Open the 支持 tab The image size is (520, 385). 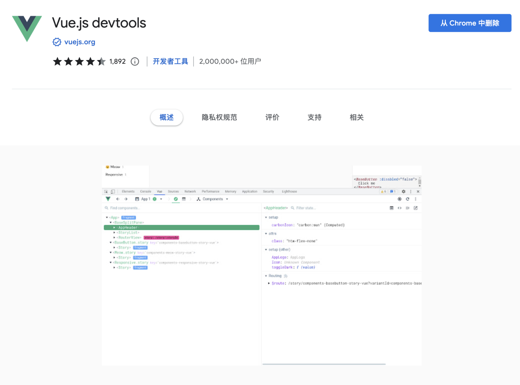pos(314,117)
